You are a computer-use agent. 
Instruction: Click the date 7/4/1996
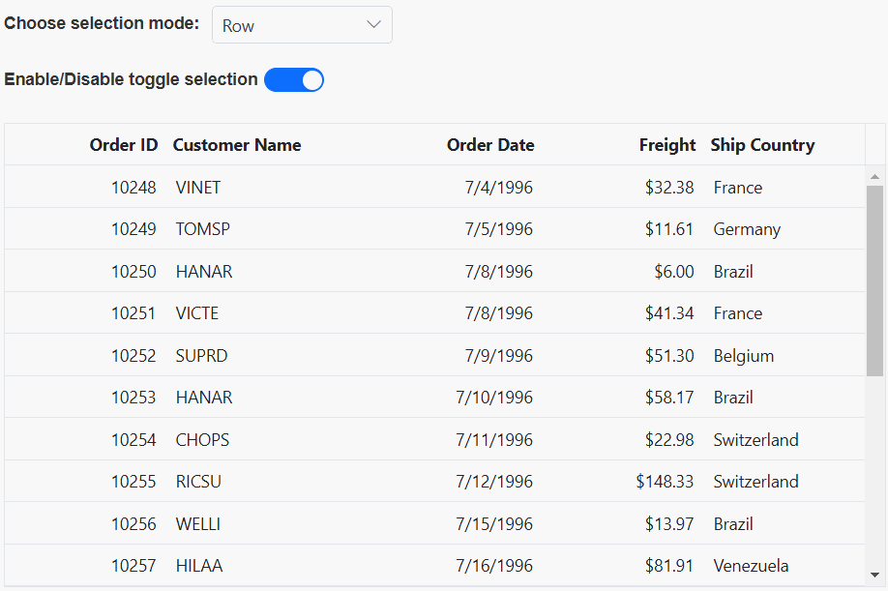498,188
